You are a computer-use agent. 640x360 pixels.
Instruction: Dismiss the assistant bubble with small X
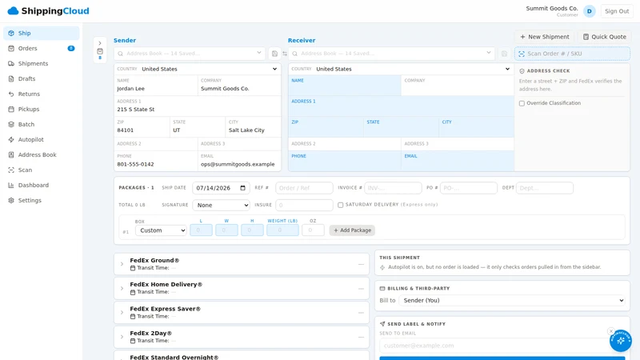click(x=611, y=331)
